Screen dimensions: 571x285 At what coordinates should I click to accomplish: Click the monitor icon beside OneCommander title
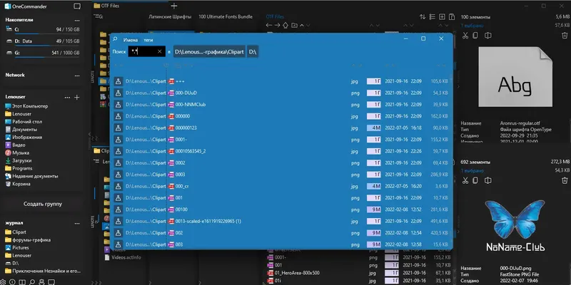click(77, 6)
